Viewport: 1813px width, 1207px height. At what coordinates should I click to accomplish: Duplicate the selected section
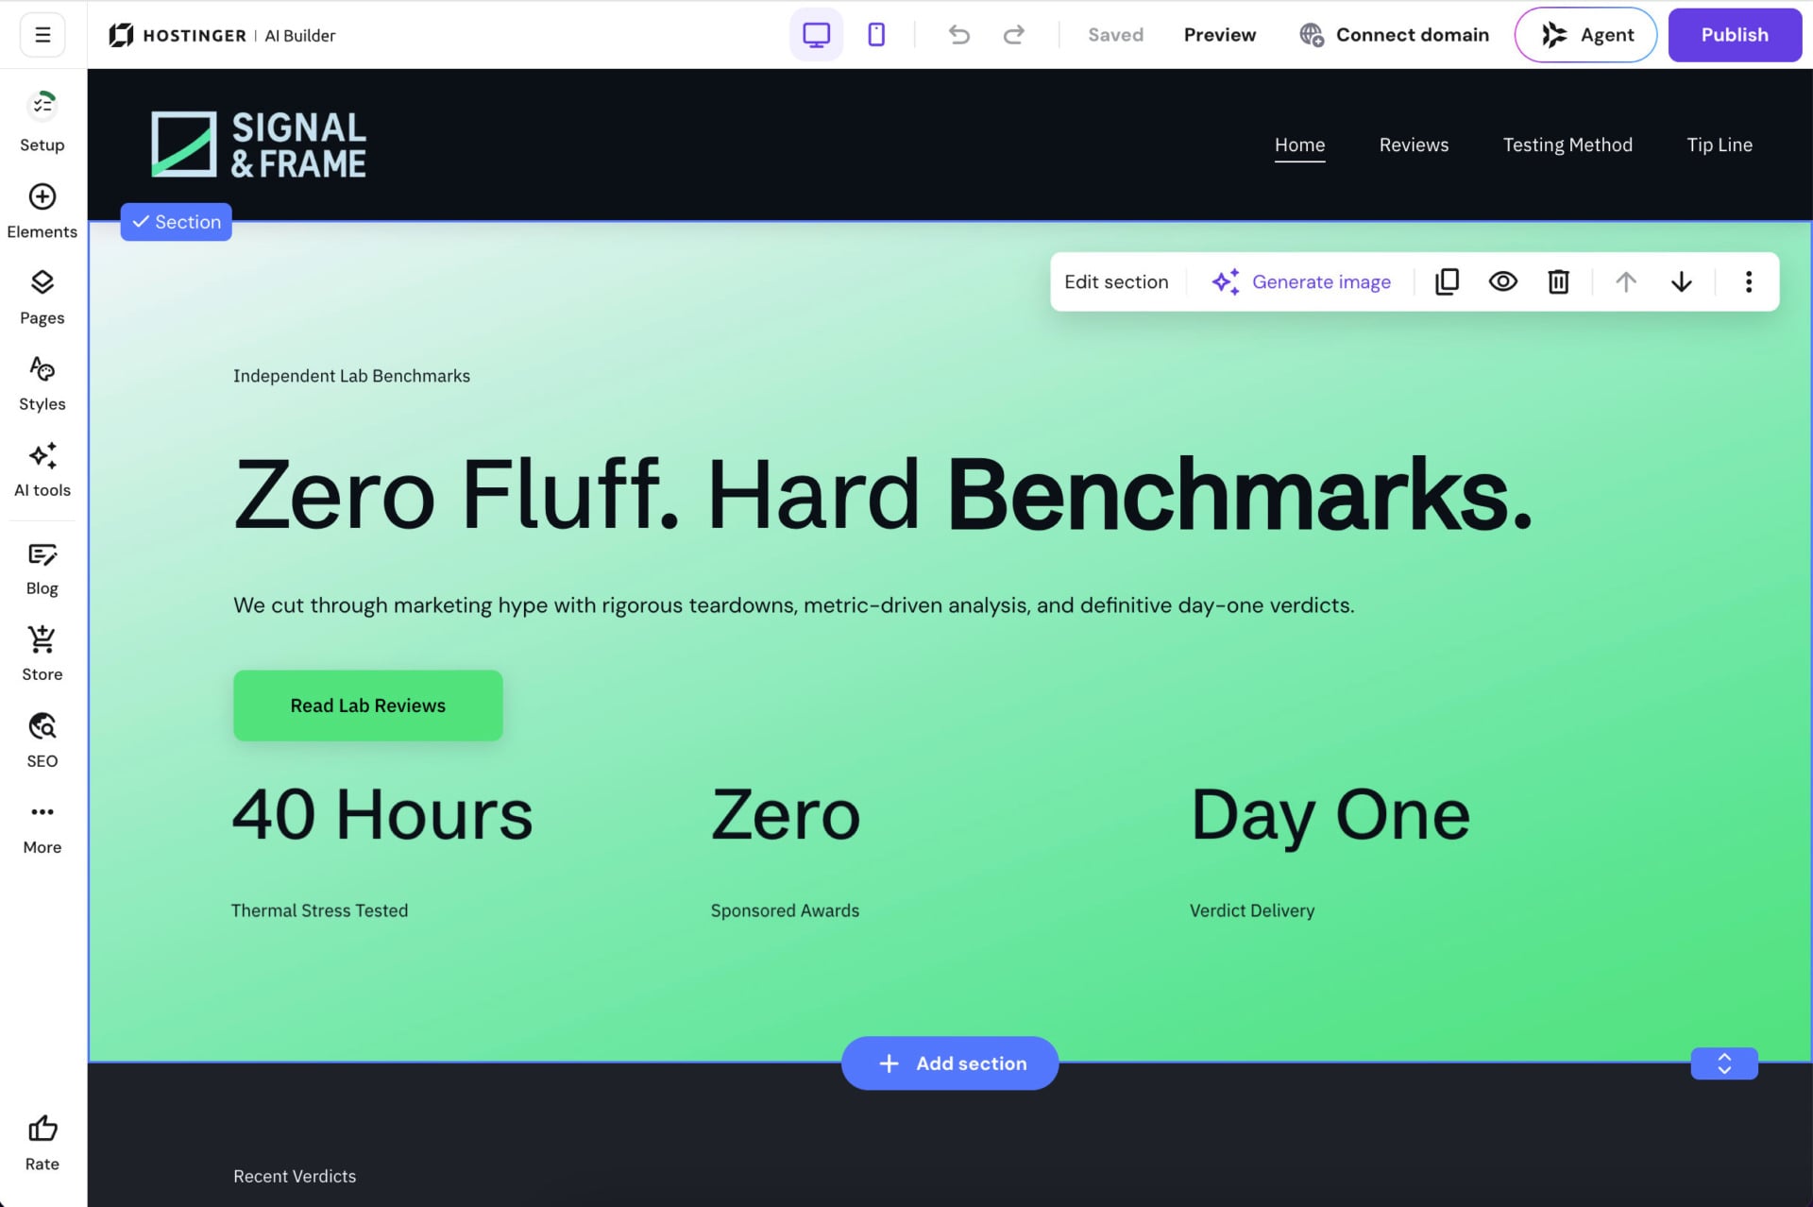click(x=1447, y=281)
